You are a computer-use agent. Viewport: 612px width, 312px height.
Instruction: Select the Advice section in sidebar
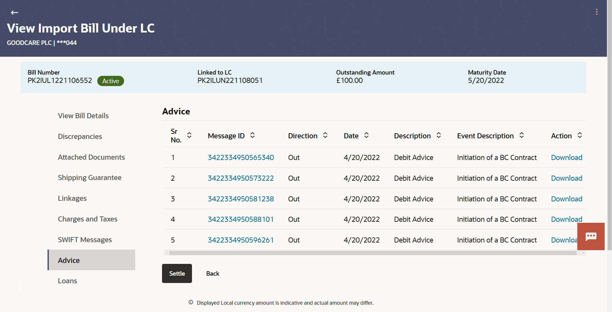pos(92,260)
